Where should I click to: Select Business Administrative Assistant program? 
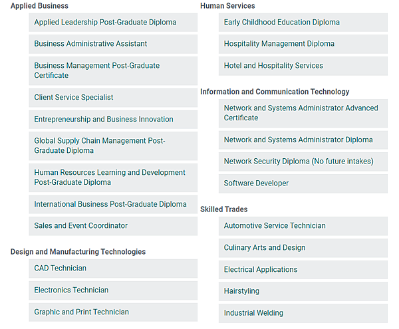pos(90,44)
